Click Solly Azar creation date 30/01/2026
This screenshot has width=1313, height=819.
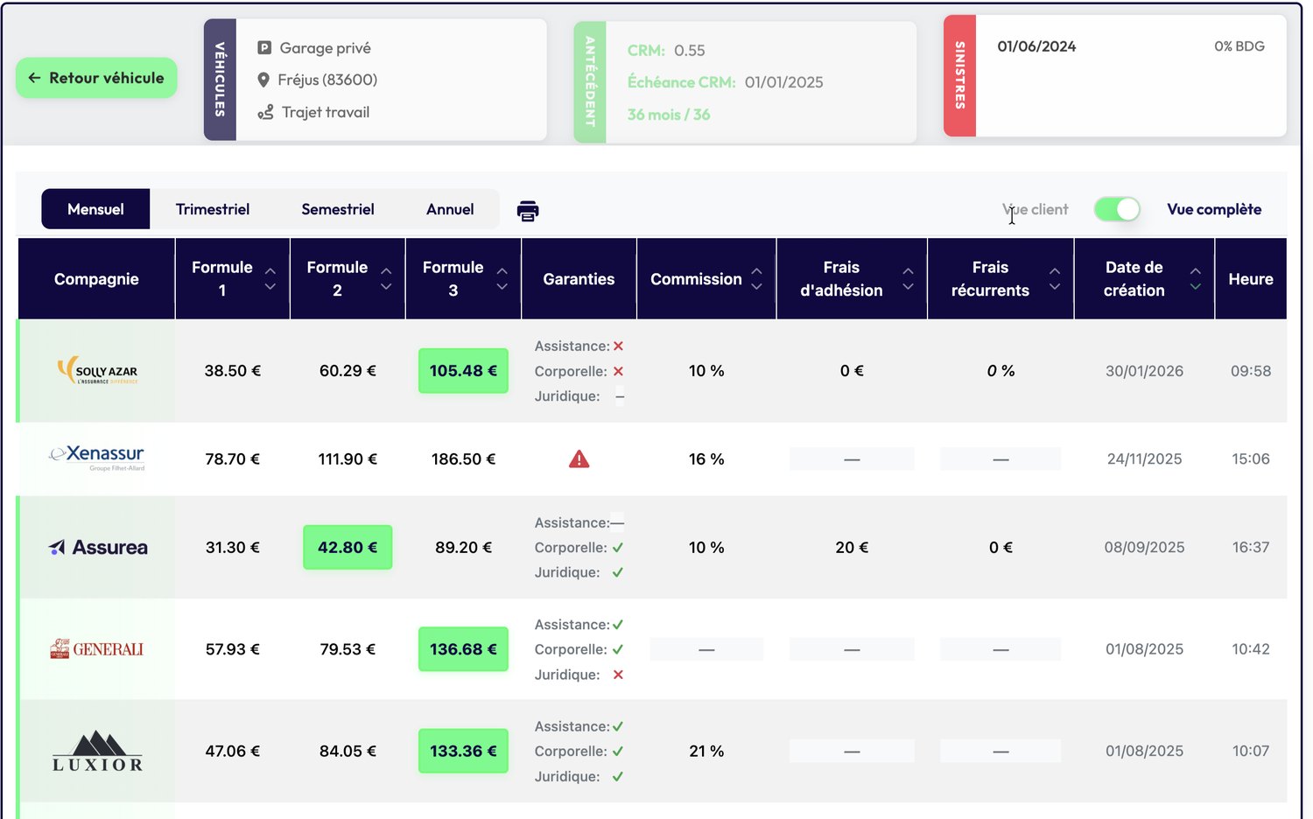[1144, 371]
